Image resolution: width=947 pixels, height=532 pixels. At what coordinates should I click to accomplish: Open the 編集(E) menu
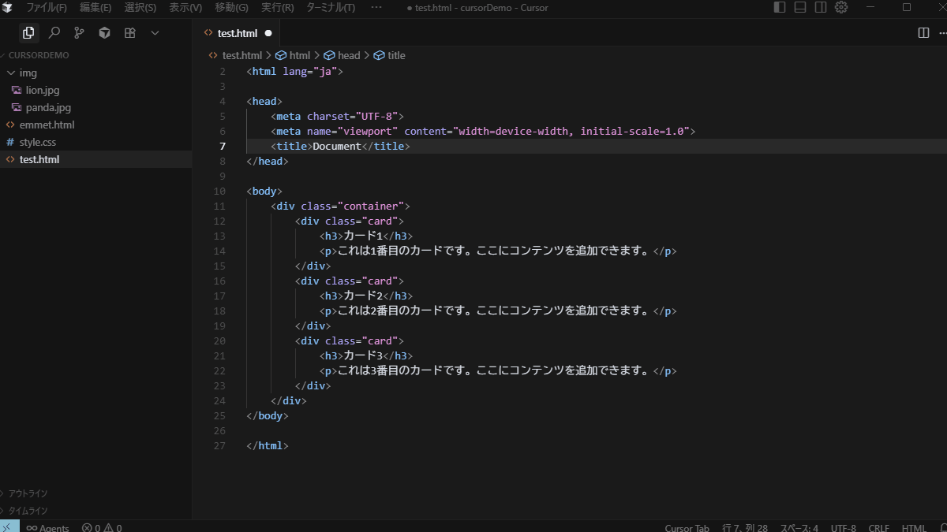coord(95,8)
